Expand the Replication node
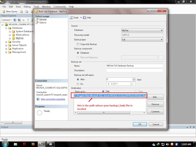This screenshot has height=147, width=196. point(6,49)
